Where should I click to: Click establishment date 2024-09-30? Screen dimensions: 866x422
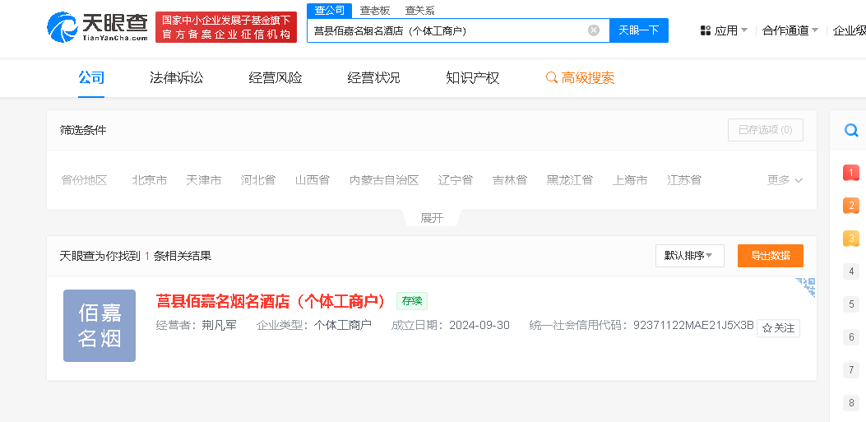pyautogui.click(x=479, y=325)
